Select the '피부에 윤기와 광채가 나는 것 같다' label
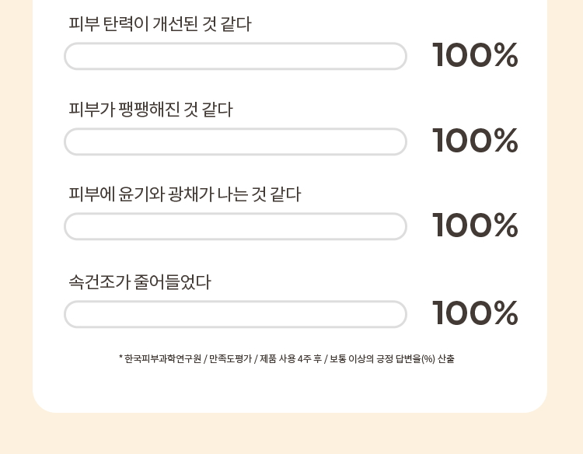The width and height of the screenshot is (583, 454). pos(184,194)
